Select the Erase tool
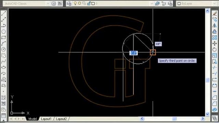 215,13
